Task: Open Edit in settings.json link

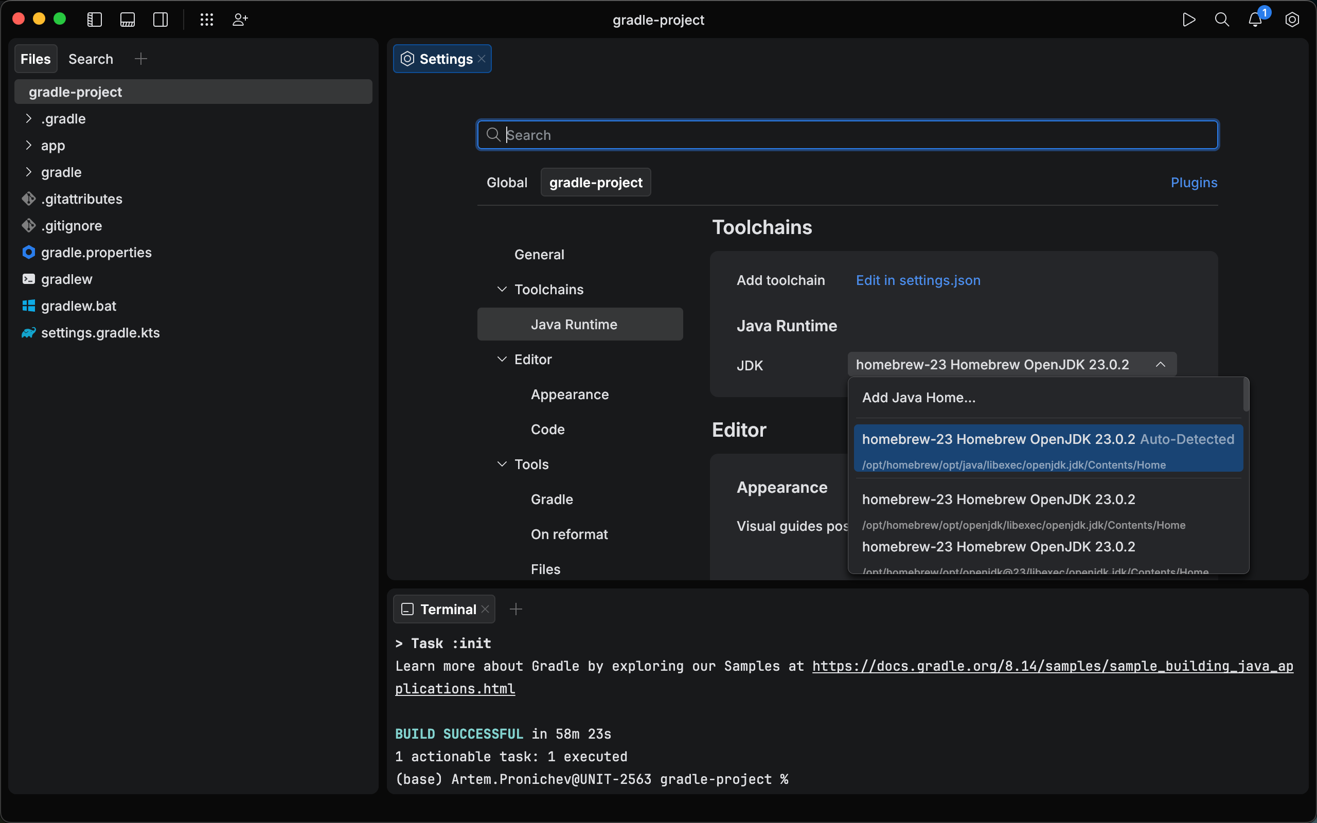Action: click(918, 280)
